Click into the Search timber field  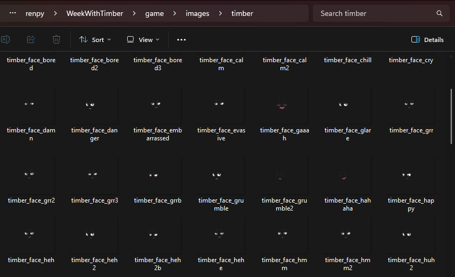(x=381, y=13)
